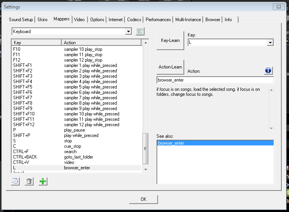Click the green plus add mapping icon

43,182
